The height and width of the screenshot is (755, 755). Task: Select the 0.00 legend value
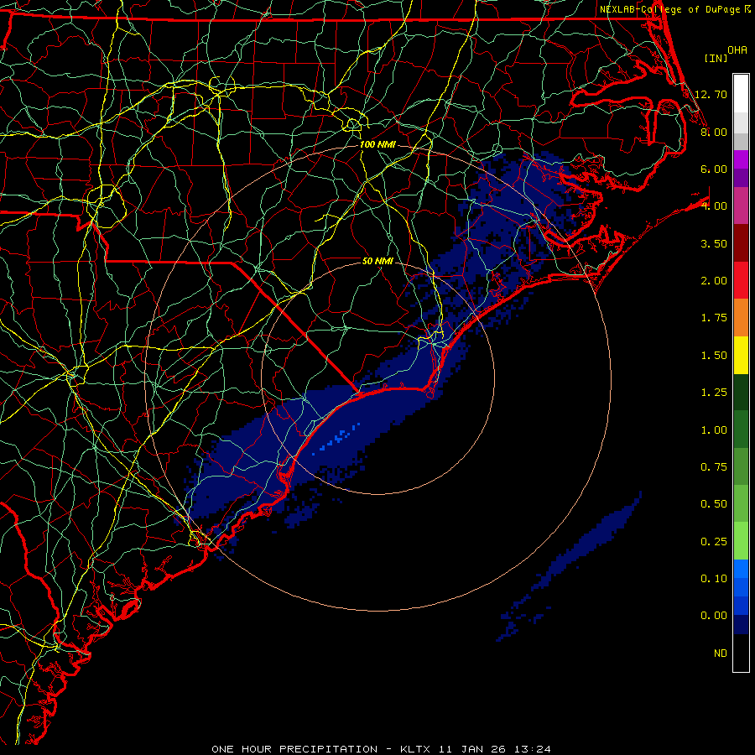click(714, 616)
